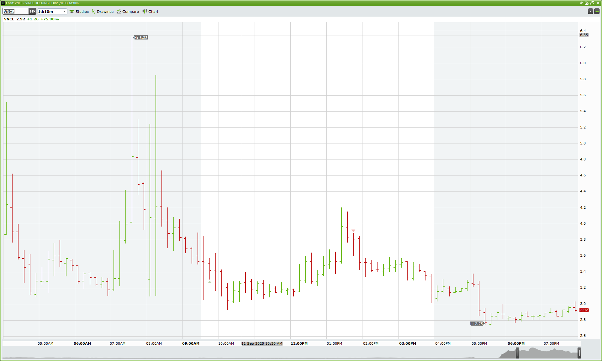Click the app logo in title bar
The height and width of the screenshot is (361, 602).
[3, 3]
